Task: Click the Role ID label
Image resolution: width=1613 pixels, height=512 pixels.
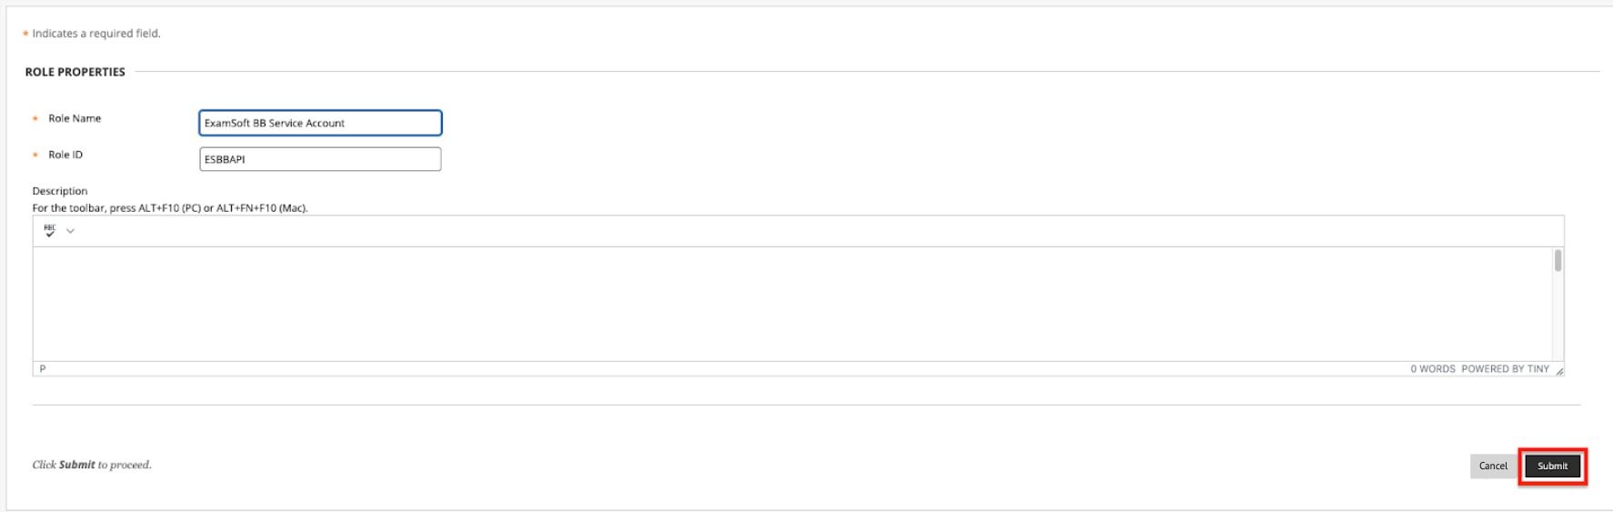Action: click(65, 155)
